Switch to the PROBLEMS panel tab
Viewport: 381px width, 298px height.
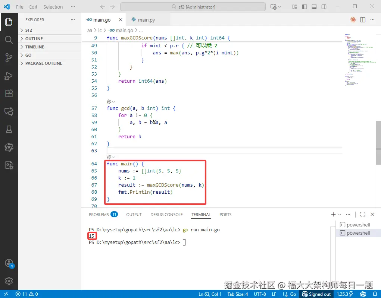103,214
